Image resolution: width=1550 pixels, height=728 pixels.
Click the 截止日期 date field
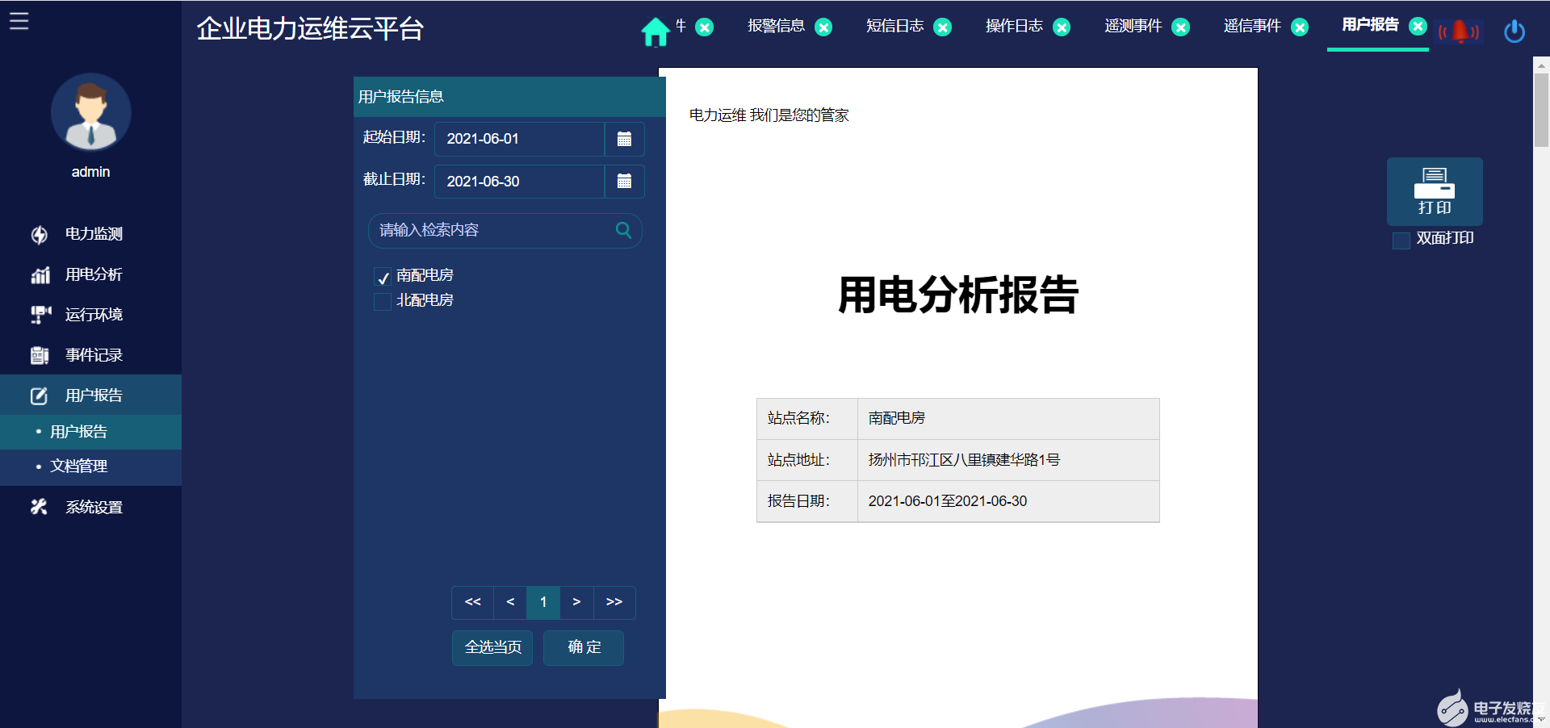pyautogui.click(x=519, y=182)
